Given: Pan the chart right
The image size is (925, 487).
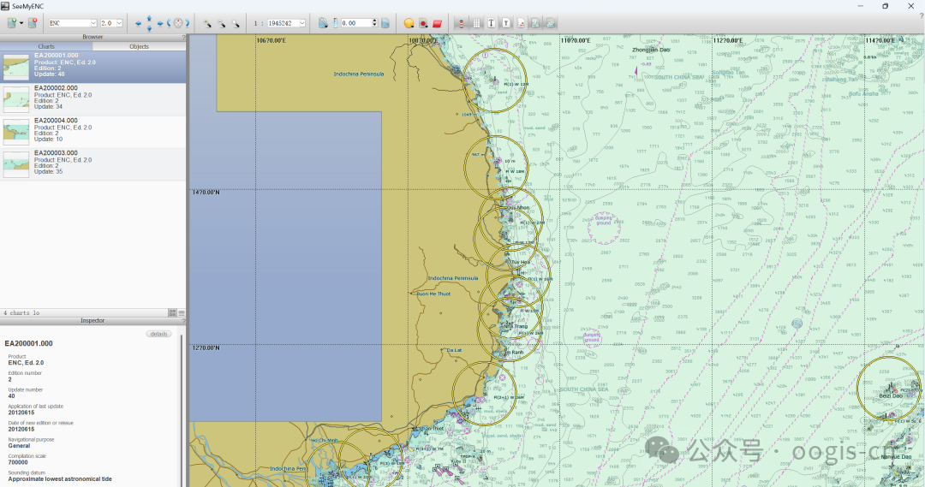Looking at the screenshot, I should point(159,24).
